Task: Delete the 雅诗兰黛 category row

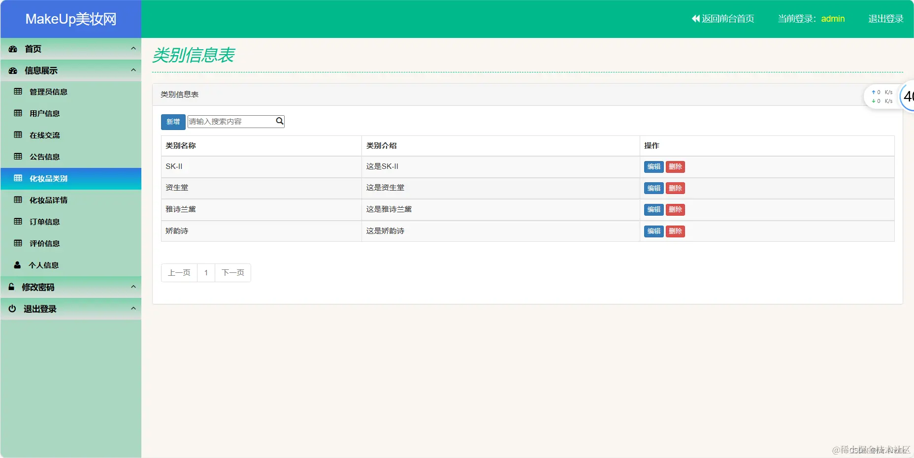Action: coord(675,210)
